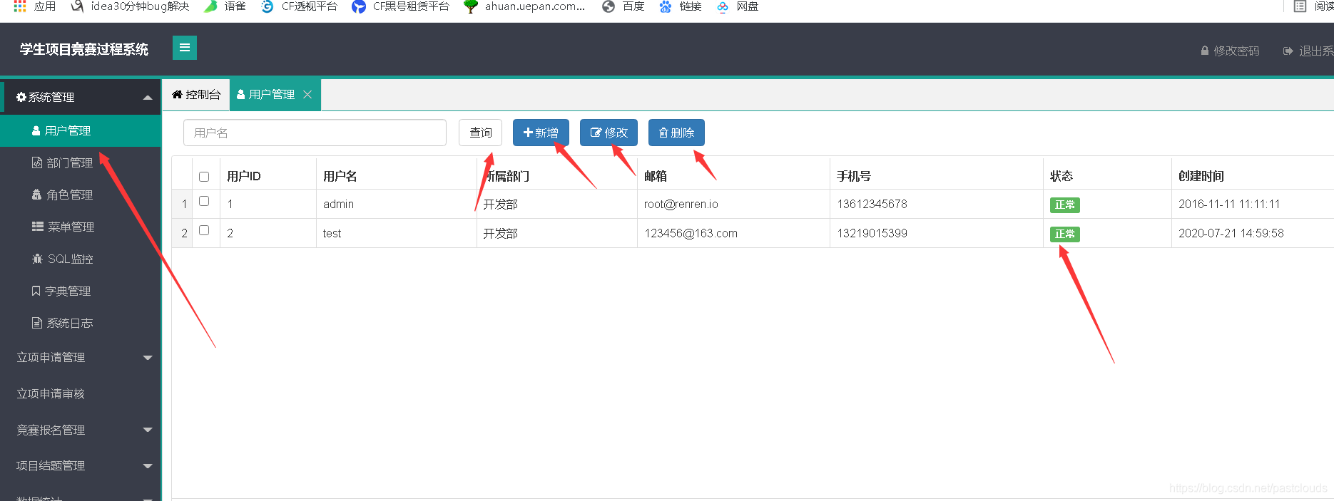
Task: Select the checkbox for the admin row
Action: point(204,202)
